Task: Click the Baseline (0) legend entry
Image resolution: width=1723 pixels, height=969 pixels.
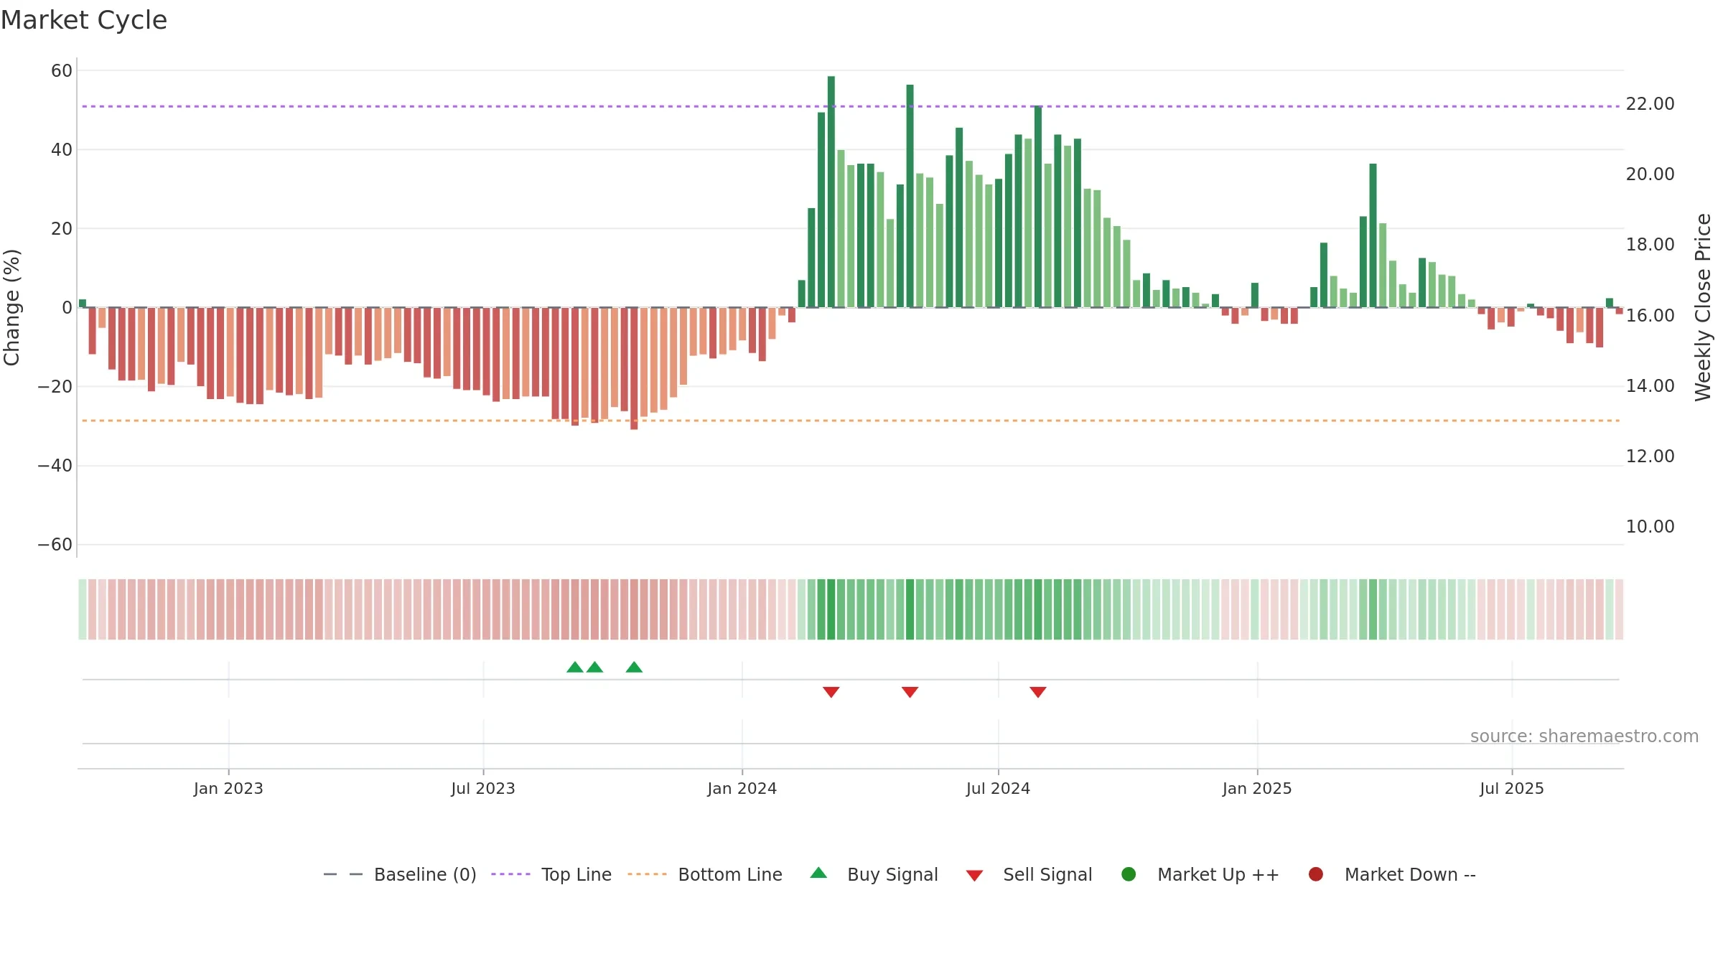Action: 400,874
